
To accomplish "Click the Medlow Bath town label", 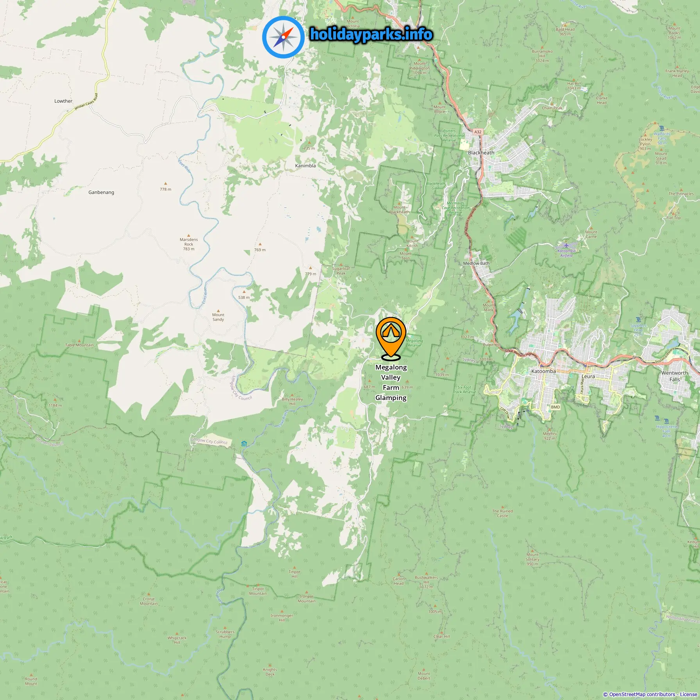I will pos(476,263).
